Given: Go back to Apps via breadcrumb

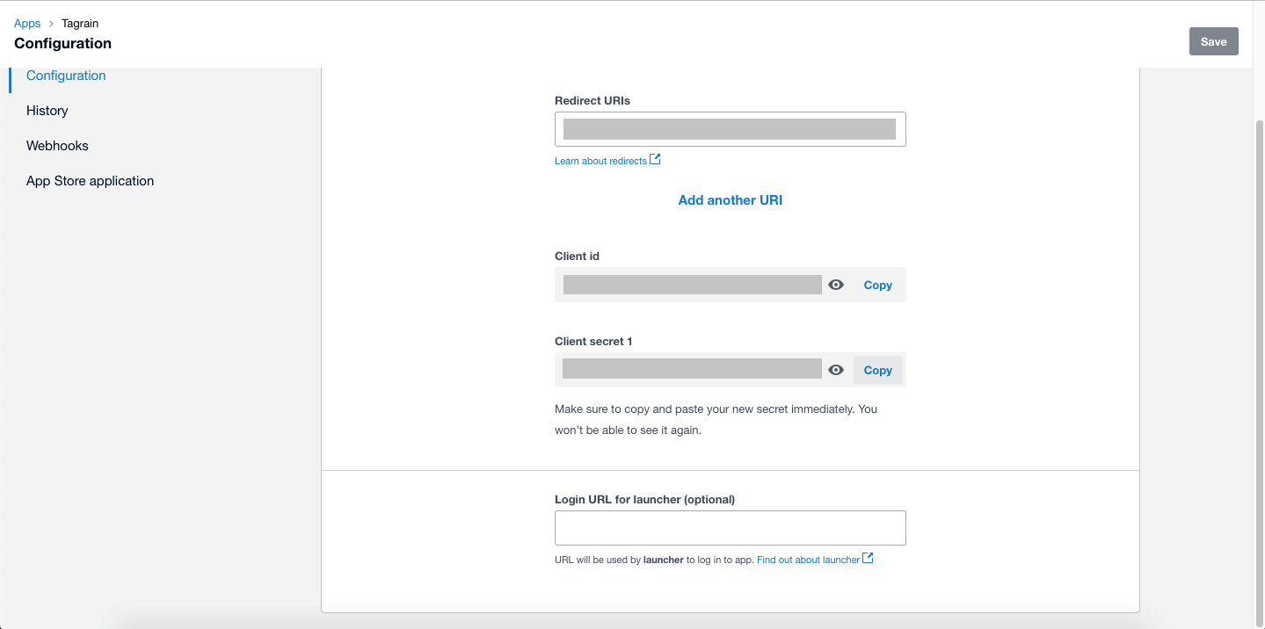Looking at the screenshot, I should click(27, 24).
